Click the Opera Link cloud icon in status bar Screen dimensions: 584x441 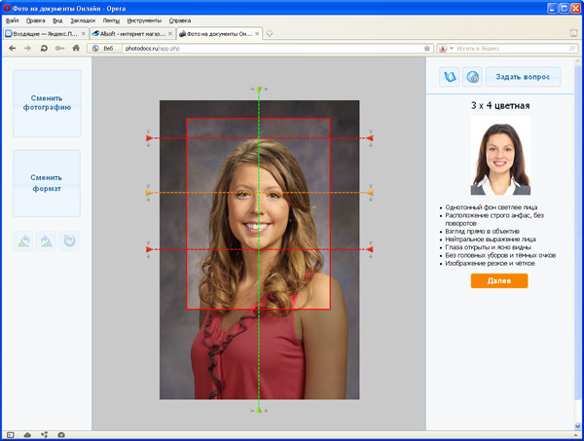click(27, 433)
